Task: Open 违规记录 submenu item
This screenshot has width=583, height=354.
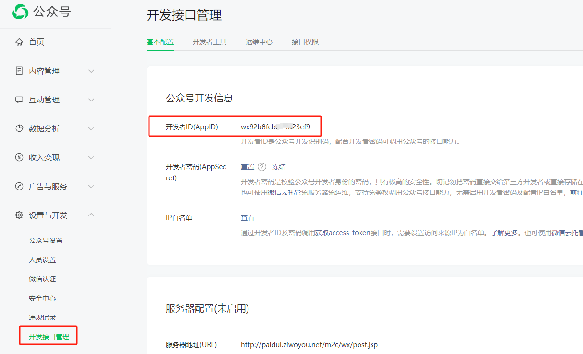Action: 42,317
